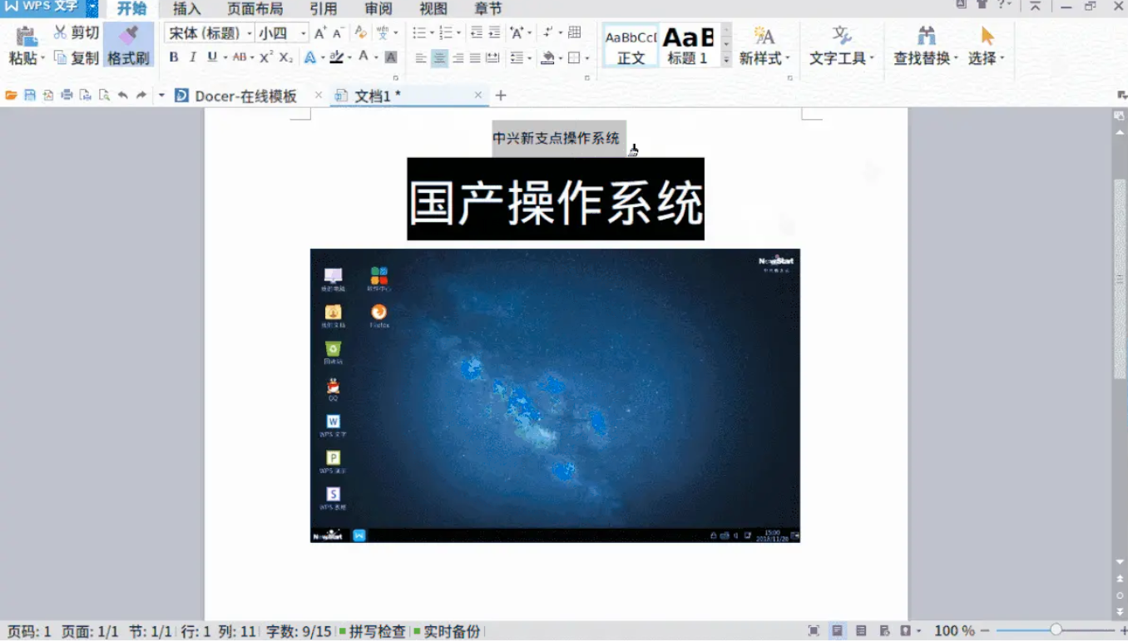
Task: Open line spacing options
Action: pyautogui.click(x=517, y=58)
